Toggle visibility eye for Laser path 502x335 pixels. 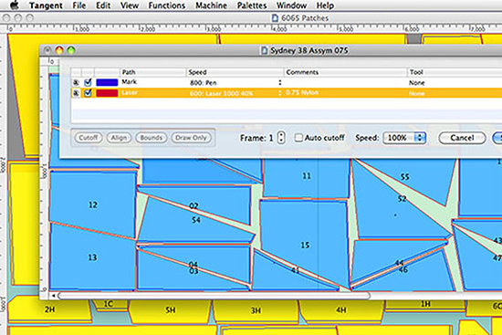click(76, 93)
